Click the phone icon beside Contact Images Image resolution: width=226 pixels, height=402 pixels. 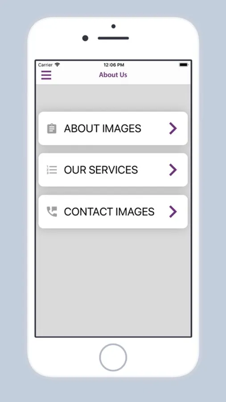[x=52, y=212]
